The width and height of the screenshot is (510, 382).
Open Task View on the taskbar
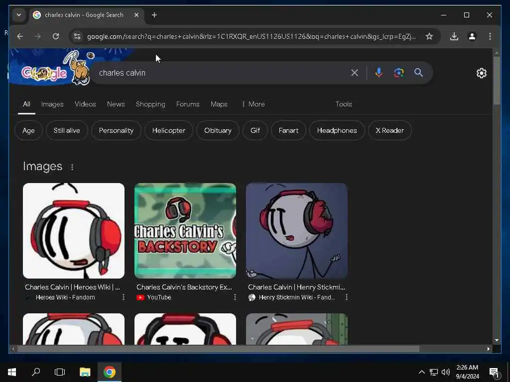(x=60, y=372)
